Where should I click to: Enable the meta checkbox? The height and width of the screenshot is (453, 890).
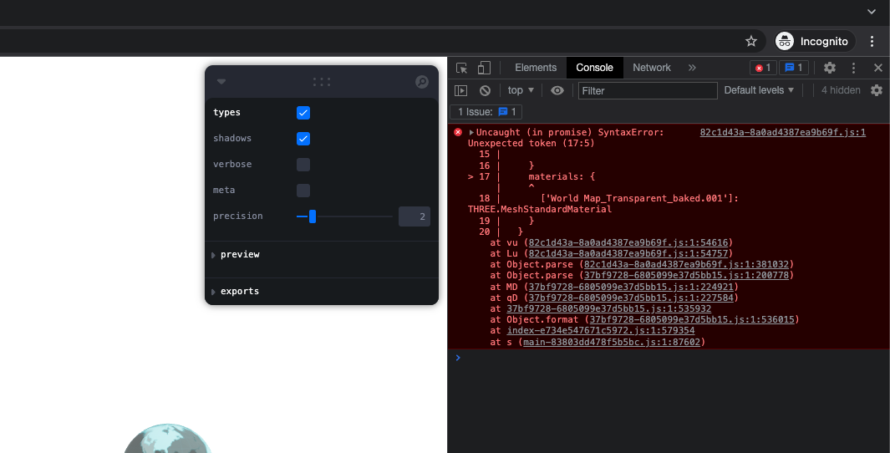click(x=303, y=191)
